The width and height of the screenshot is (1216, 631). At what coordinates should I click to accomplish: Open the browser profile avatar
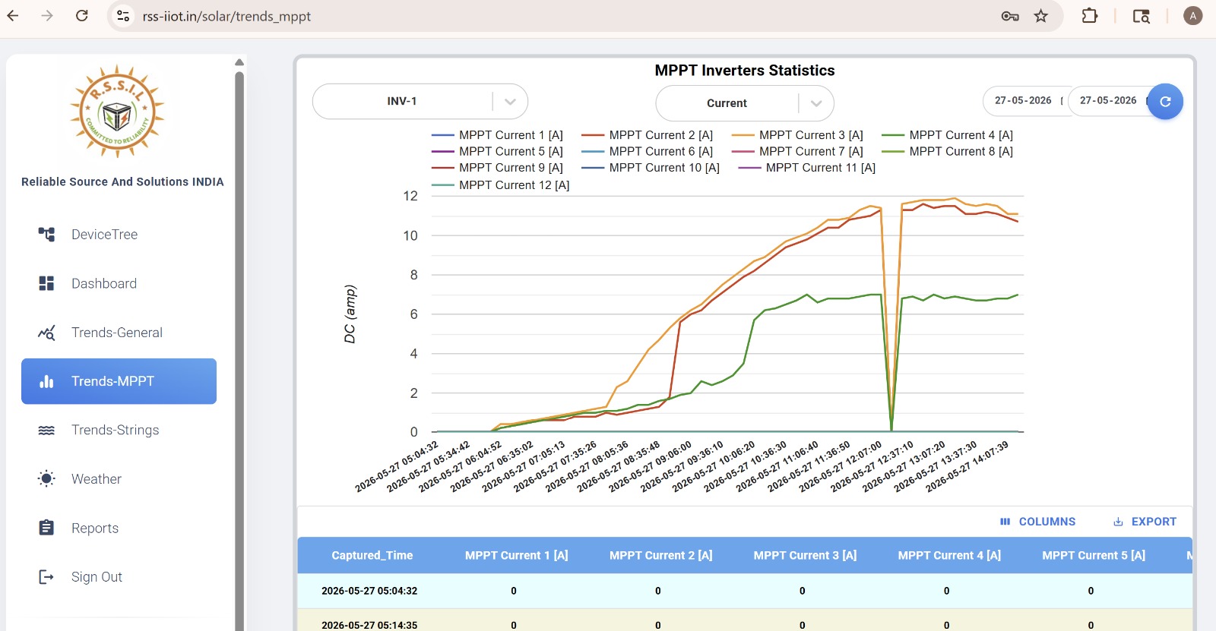pyautogui.click(x=1193, y=16)
